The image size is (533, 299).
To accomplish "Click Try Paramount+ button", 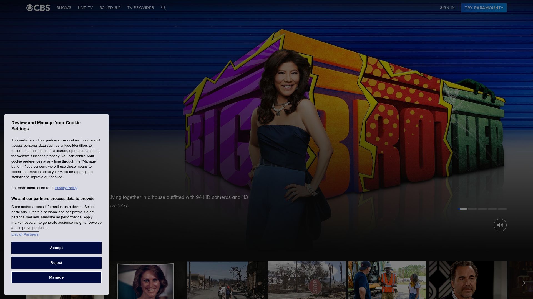I will click(x=484, y=8).
